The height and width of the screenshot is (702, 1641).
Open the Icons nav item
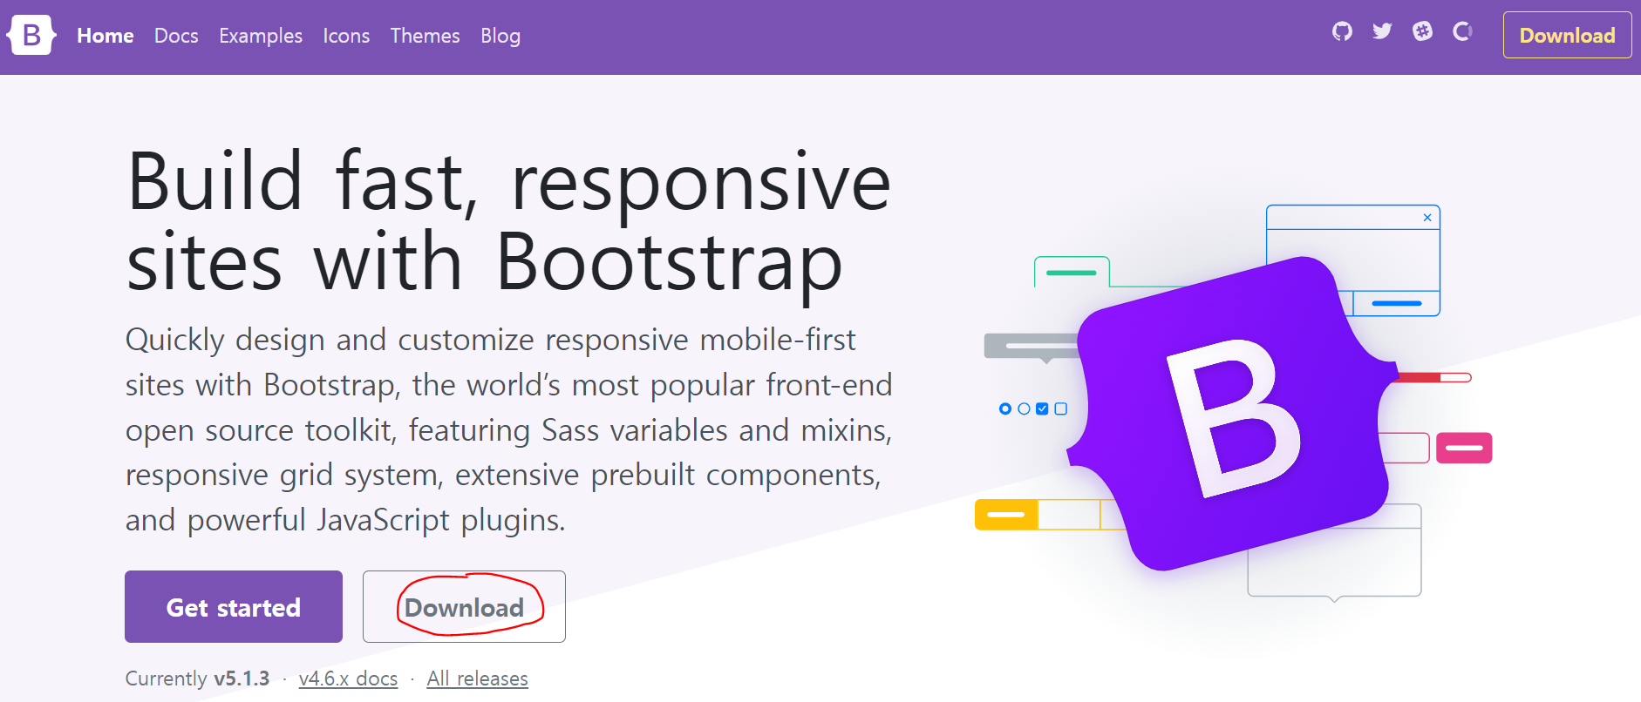tap(346, 36)
